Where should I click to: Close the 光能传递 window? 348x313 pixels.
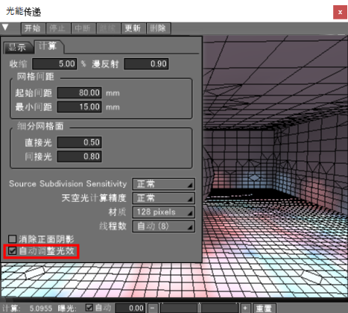[340, 12]
